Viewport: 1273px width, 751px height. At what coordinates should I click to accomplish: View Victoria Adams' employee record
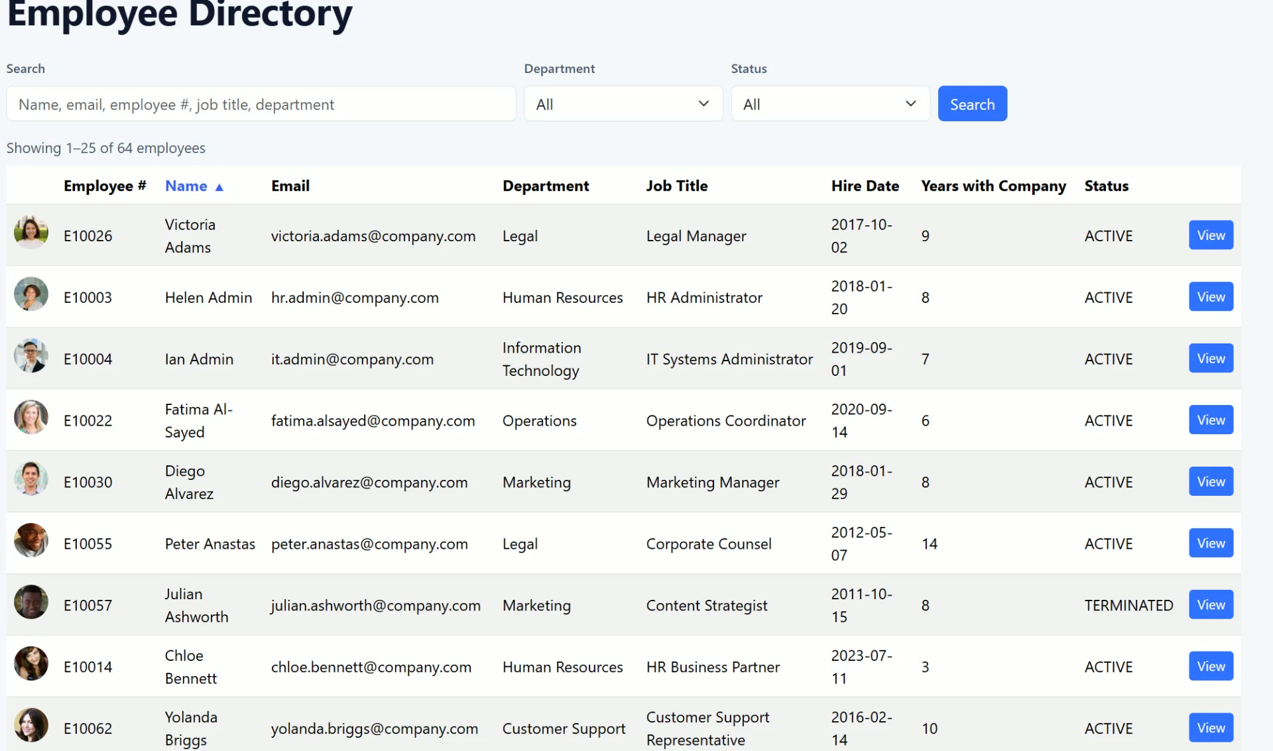tap(1211, 235)
